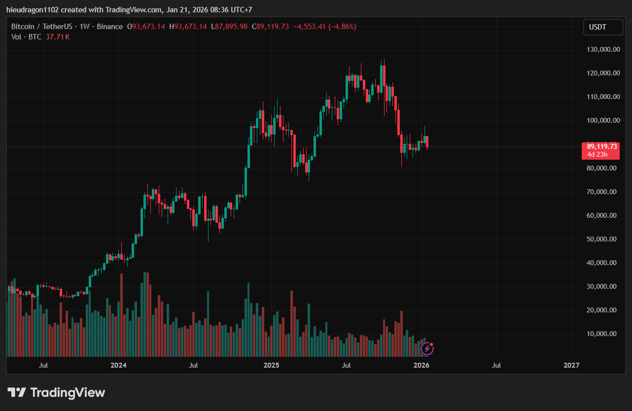632x411 pixels.
Task: Click the purple lightning bolt icon
Action: [427, 349]
